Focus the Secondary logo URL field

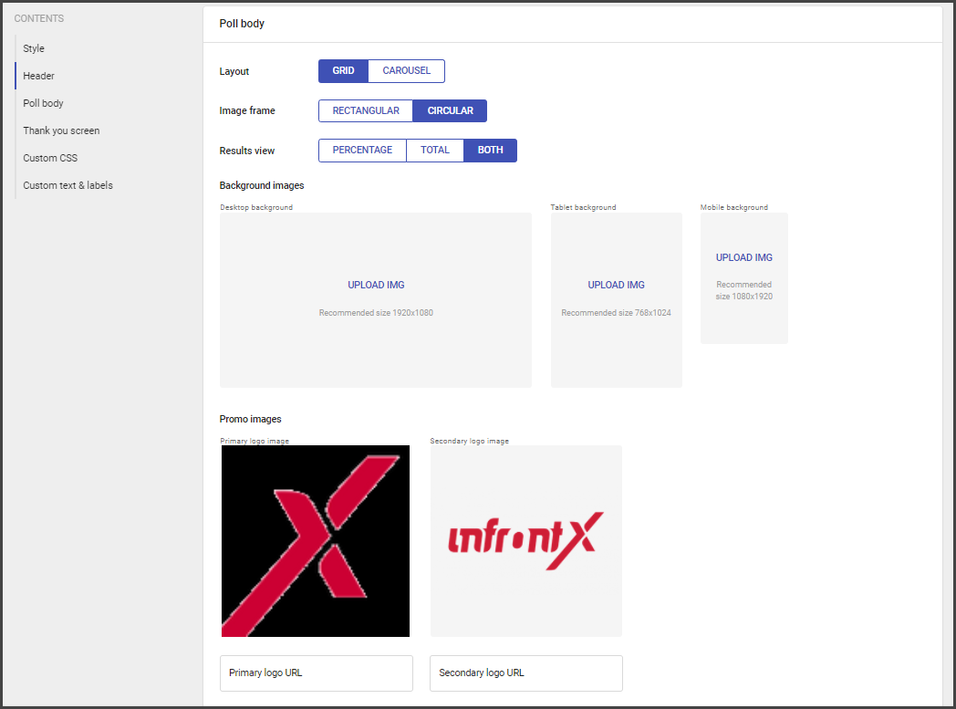click(x=526, y=673)
